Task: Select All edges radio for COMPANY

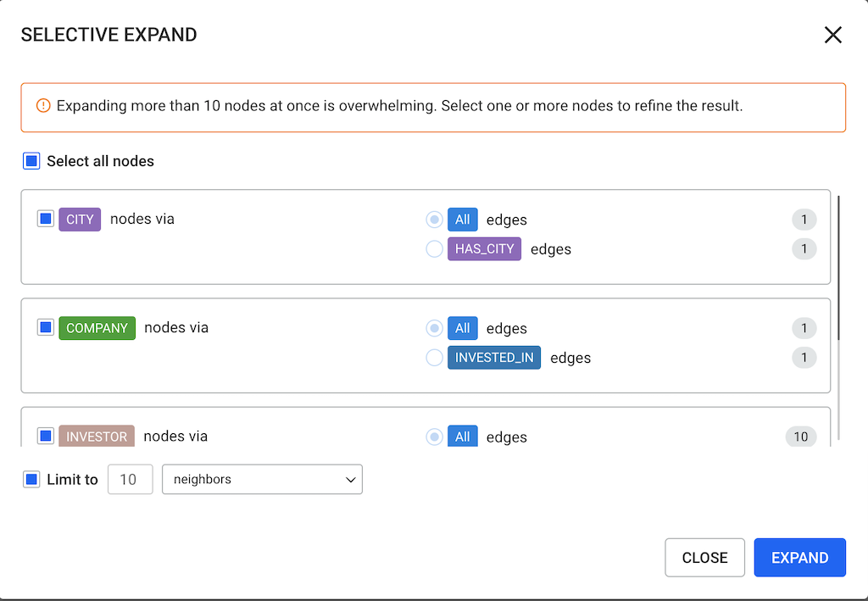Action: coord(434,328)
